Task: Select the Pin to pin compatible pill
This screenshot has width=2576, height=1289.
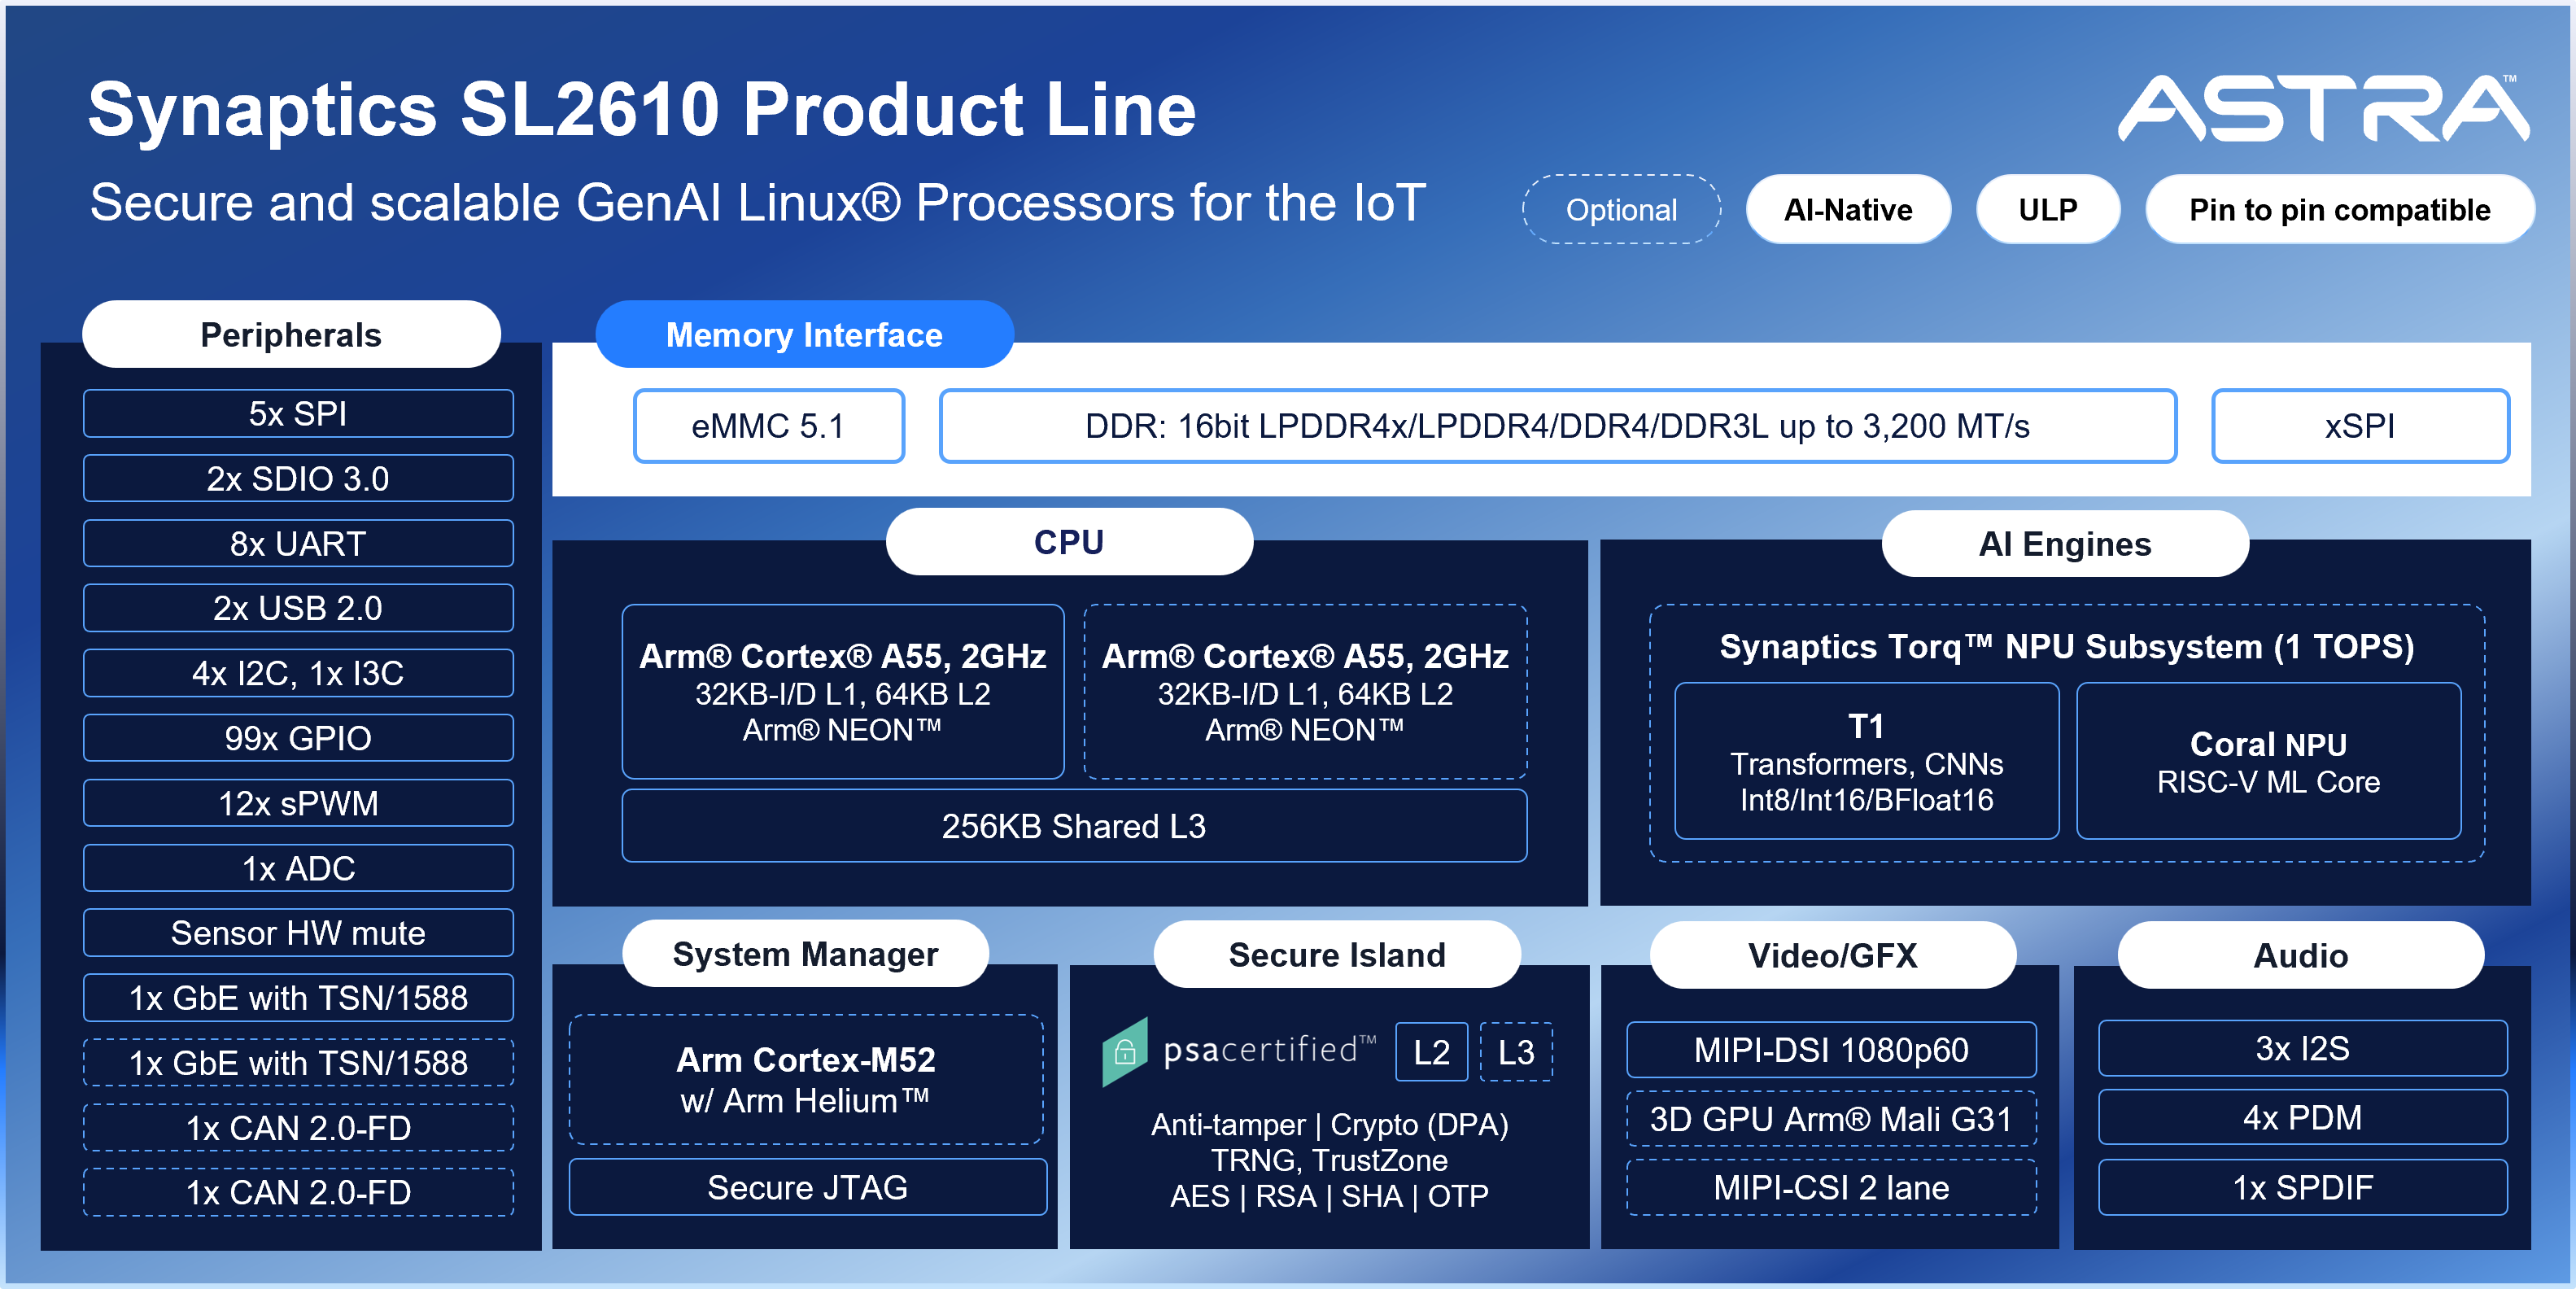Action: coord(2339,210)
